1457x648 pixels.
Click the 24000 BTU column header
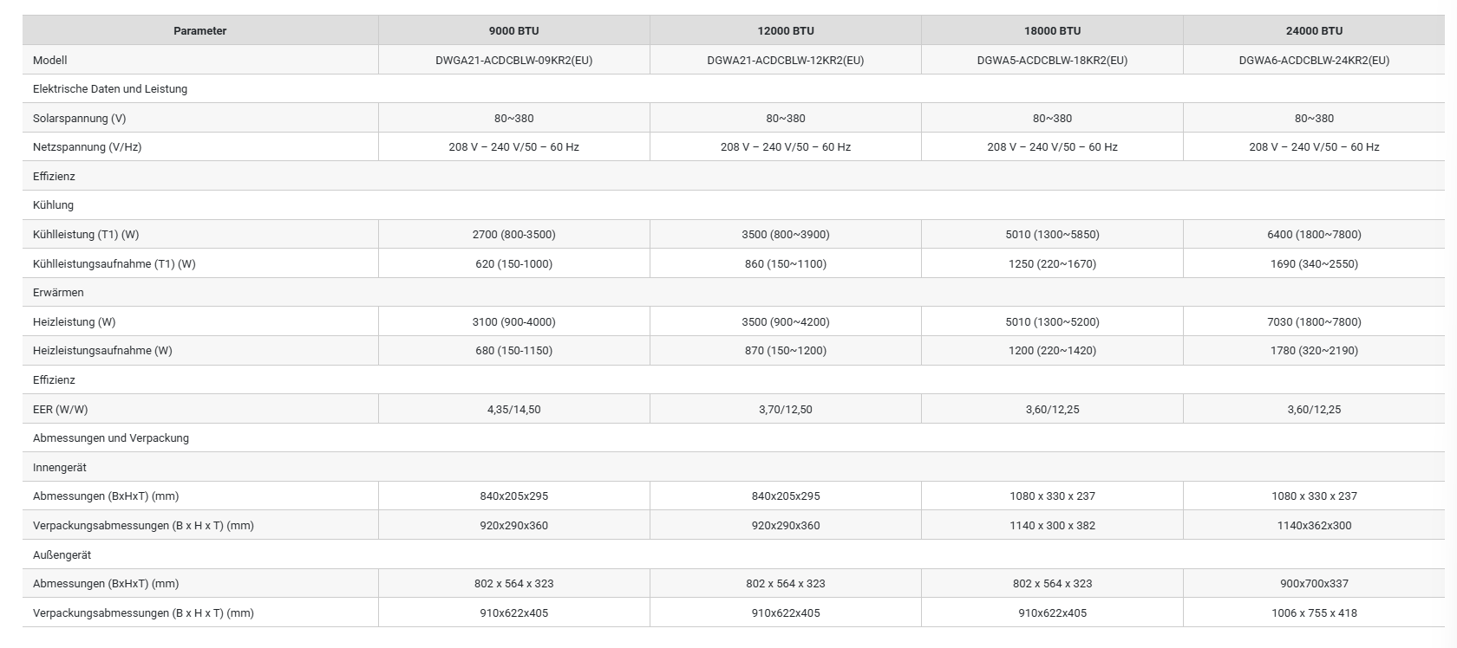[1314, 30]
